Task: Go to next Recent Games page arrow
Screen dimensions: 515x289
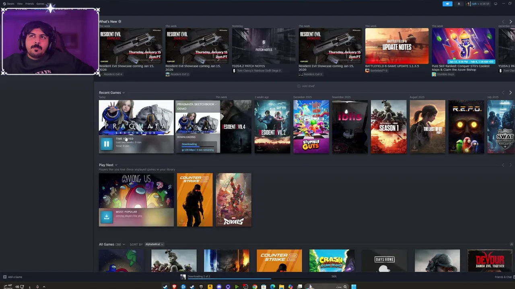Action: pos(511,93)
